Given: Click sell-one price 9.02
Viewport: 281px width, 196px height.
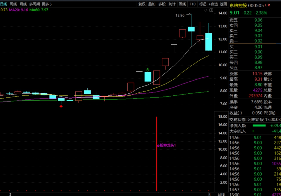Looking at the screenshot, I should [258, 41].
